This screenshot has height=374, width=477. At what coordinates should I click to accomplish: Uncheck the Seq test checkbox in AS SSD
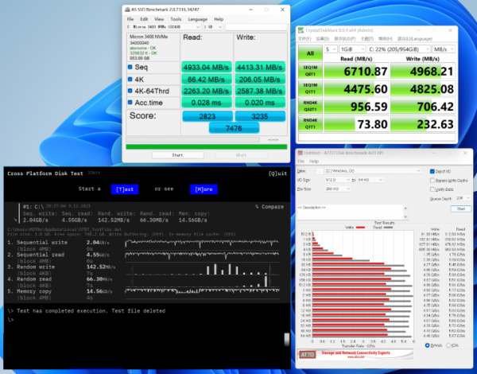click(x=131, y=68)
